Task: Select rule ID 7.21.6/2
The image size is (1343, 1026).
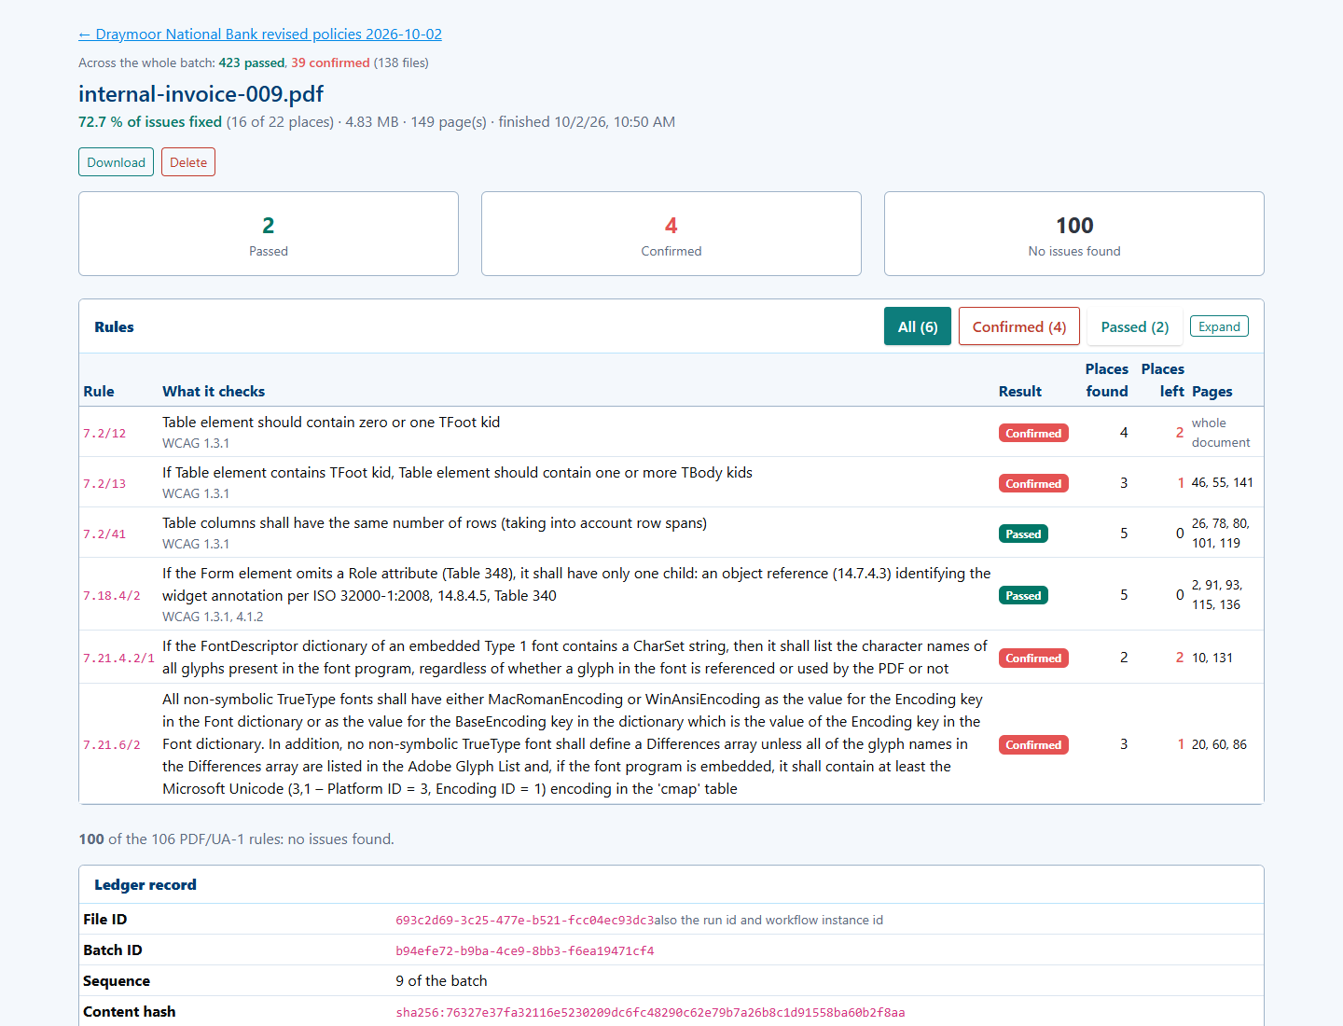Action: click(x=112, y=745)
